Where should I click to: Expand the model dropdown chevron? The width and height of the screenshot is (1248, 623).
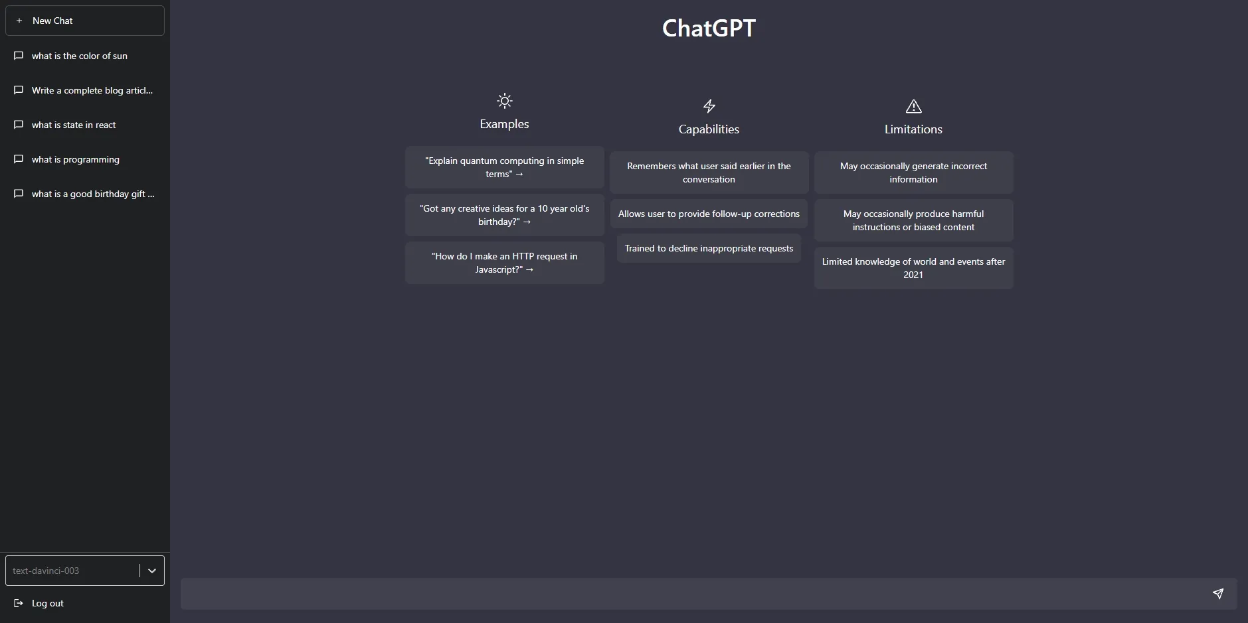(152, 571)
